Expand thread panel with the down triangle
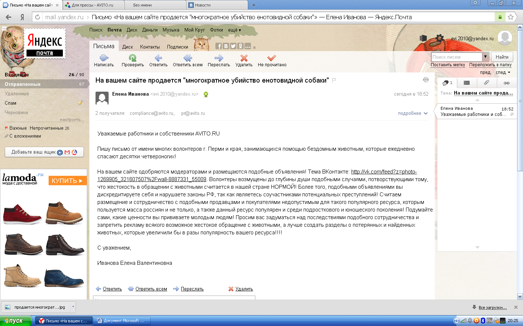Viewport: 523px width, 326px height. 477,247
